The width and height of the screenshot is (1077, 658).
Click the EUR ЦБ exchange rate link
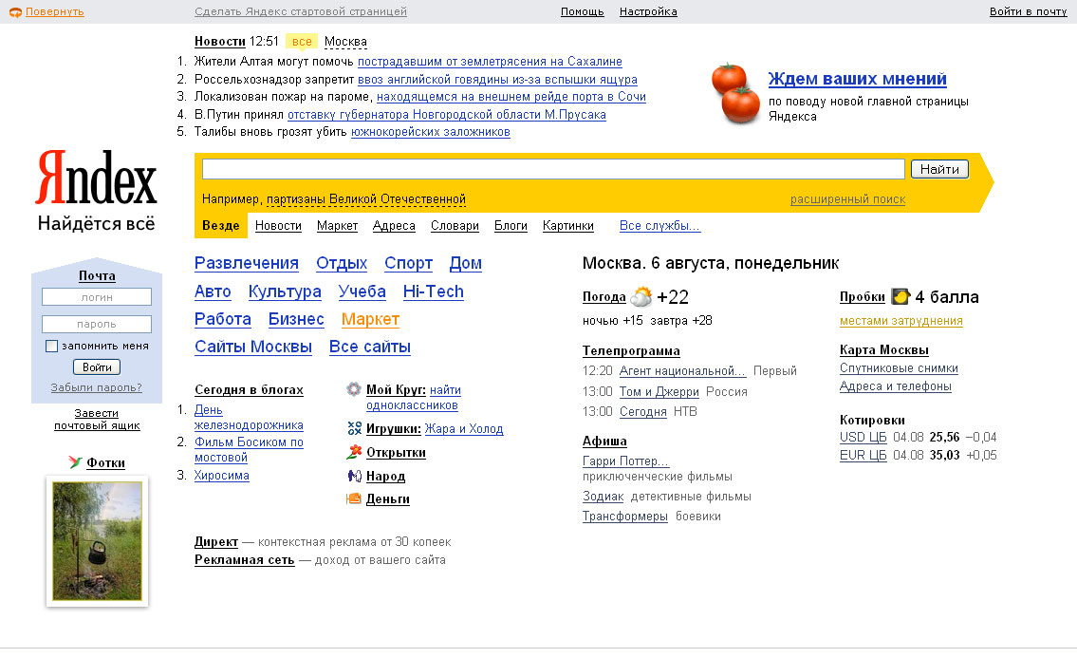863,455
